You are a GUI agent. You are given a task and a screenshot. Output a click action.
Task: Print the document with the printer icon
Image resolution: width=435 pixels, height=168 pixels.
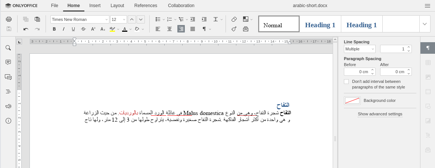[9, 19]
